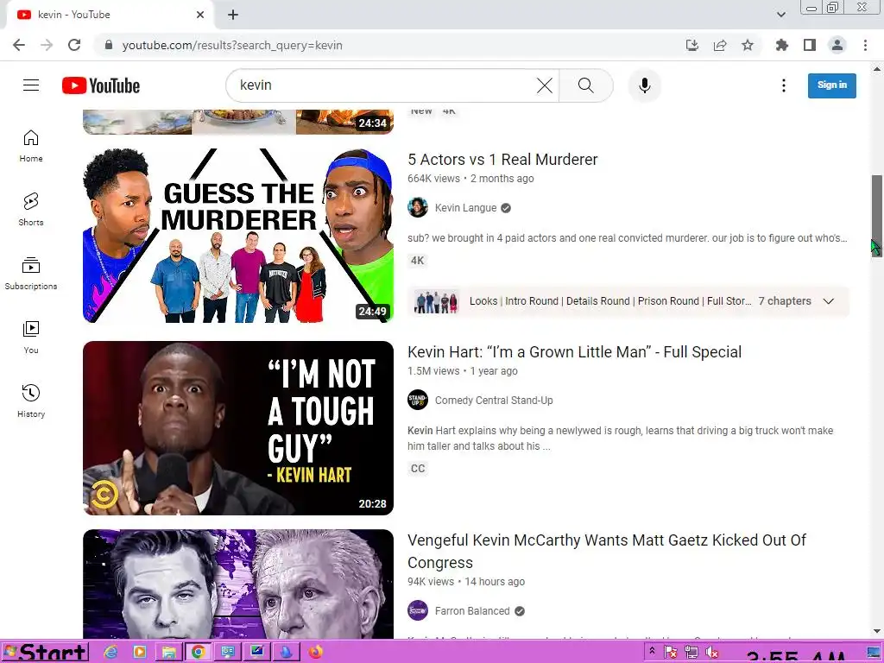Share this page from the address bar
Screen dimensions: 884x663
pyautogui.click(x=720, y=45)
